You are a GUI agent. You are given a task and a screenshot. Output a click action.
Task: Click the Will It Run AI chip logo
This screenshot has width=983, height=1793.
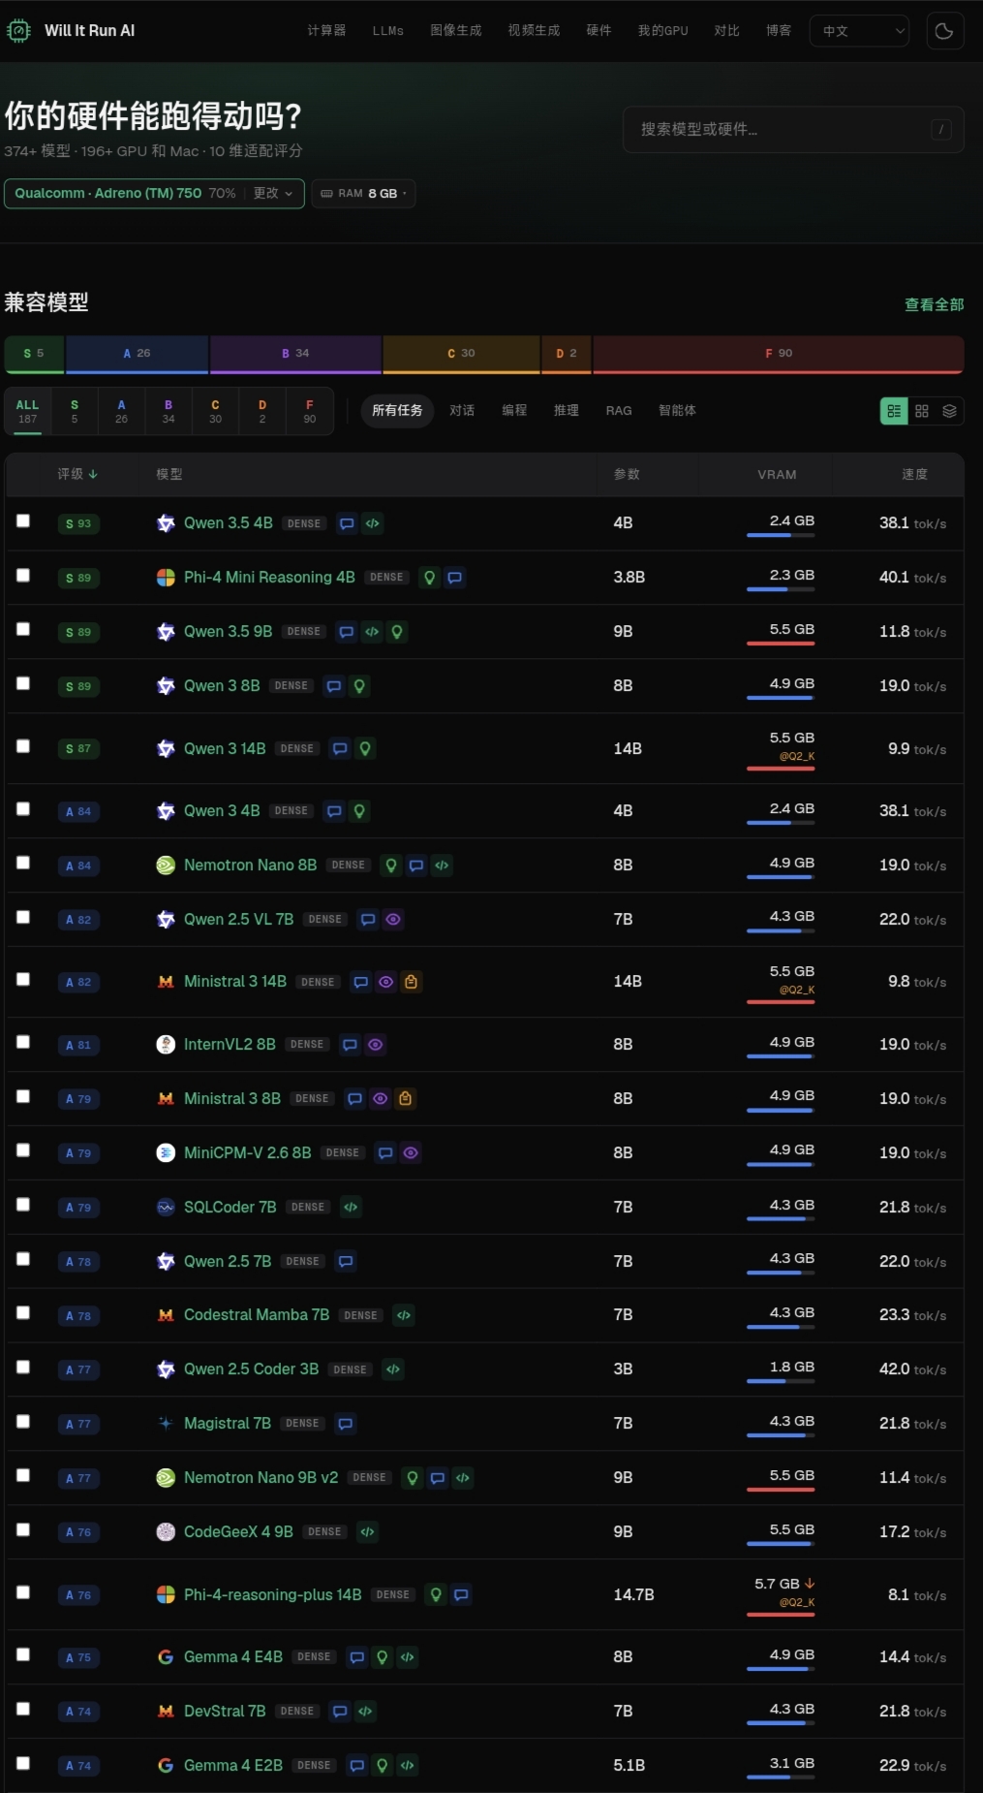coord(18,31)
